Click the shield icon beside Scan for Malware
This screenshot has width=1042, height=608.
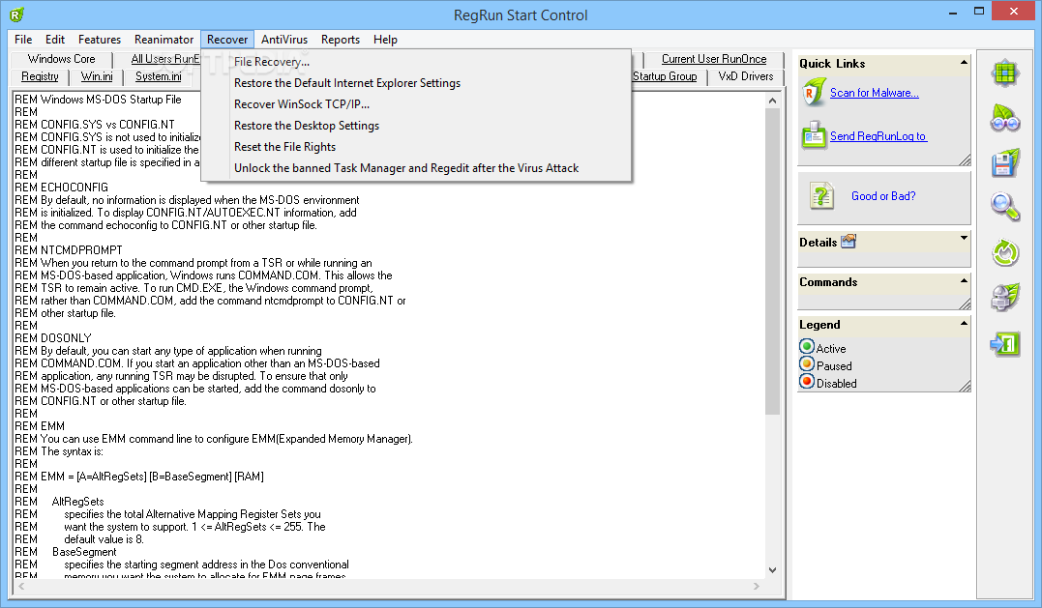click(x=814, y=93)
